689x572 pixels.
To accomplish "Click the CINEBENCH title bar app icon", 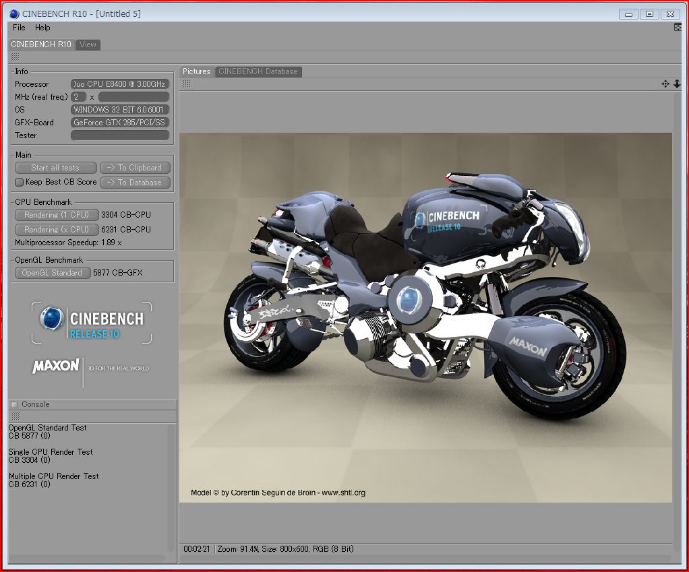I will 14,14.
